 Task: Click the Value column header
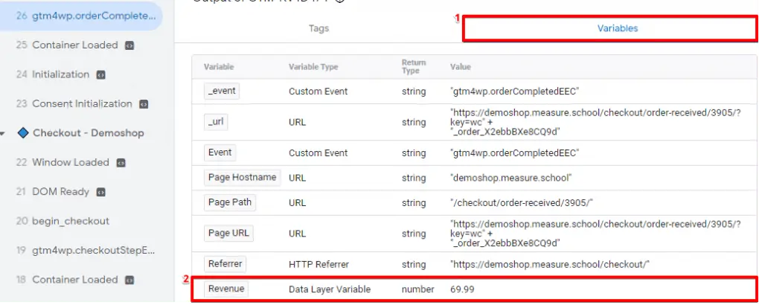click(460, 67)
